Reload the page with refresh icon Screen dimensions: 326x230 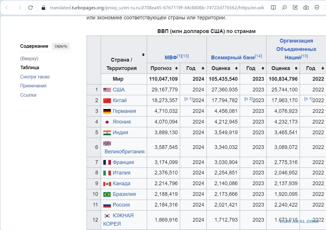click(31, 8)
